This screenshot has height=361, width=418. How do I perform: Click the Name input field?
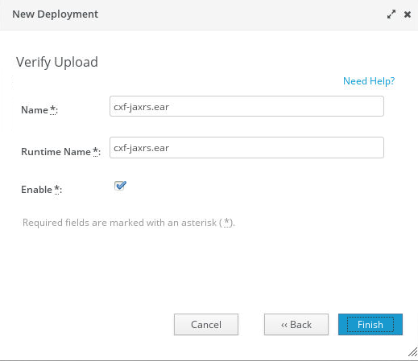[246, 106]
